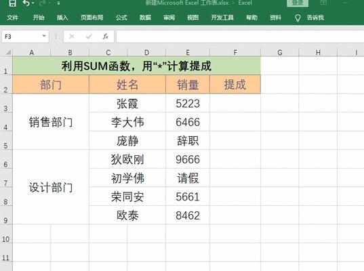Click the Select All corner triangle

pos(8,52)
